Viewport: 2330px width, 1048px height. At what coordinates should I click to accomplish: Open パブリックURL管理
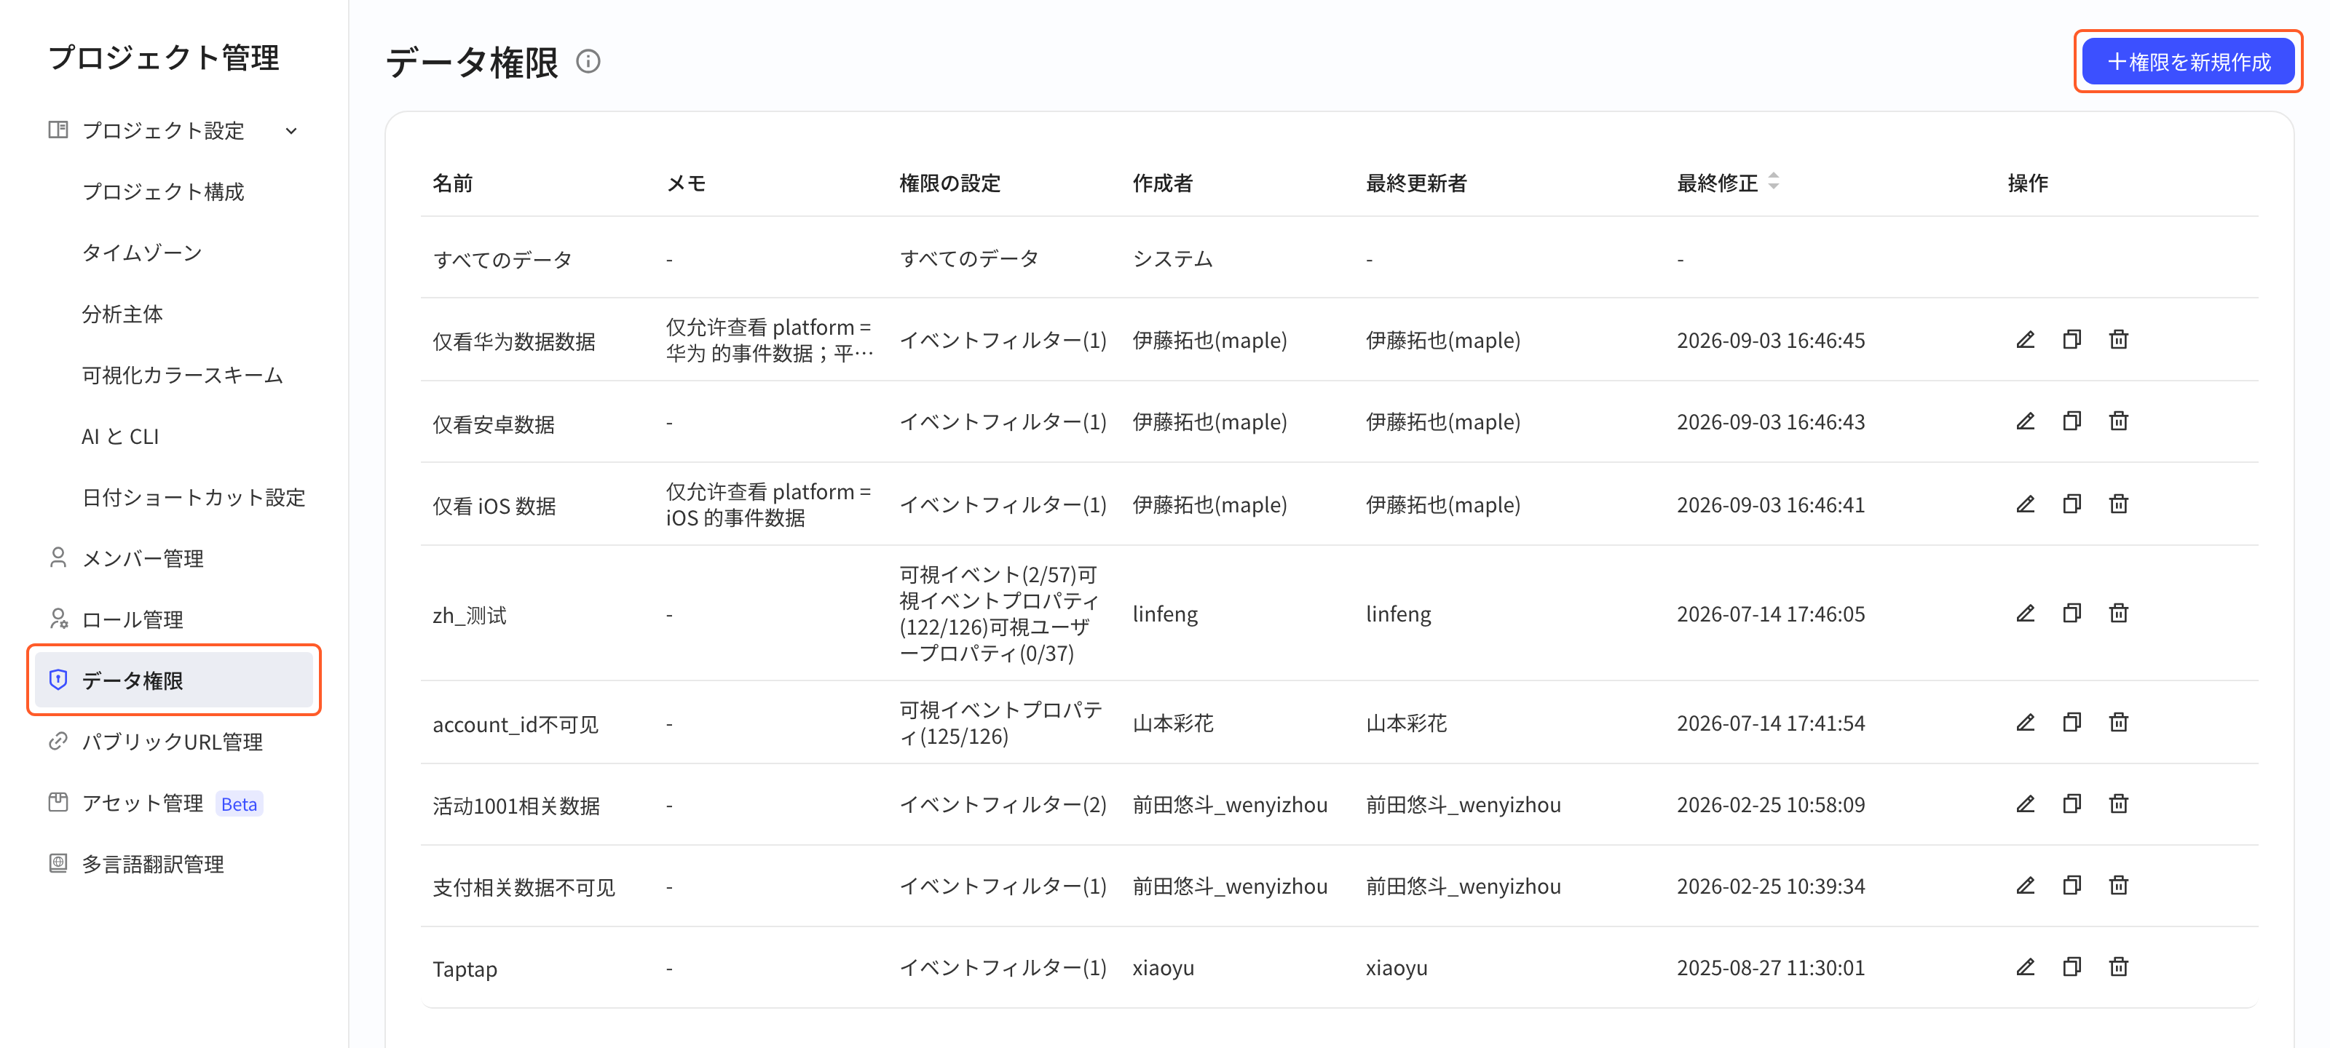(174, 742)
